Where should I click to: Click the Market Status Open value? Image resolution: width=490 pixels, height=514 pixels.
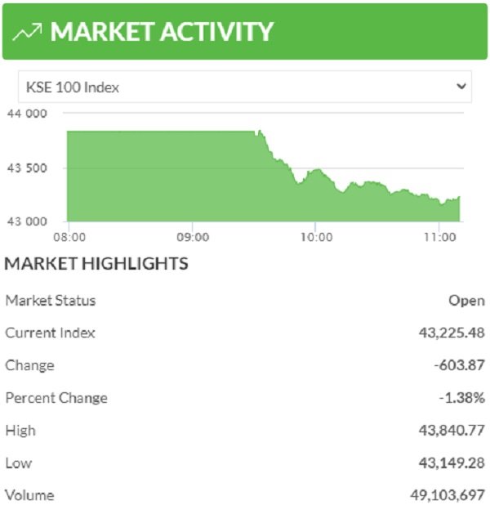pyautogui.click(x=466, y=301)
